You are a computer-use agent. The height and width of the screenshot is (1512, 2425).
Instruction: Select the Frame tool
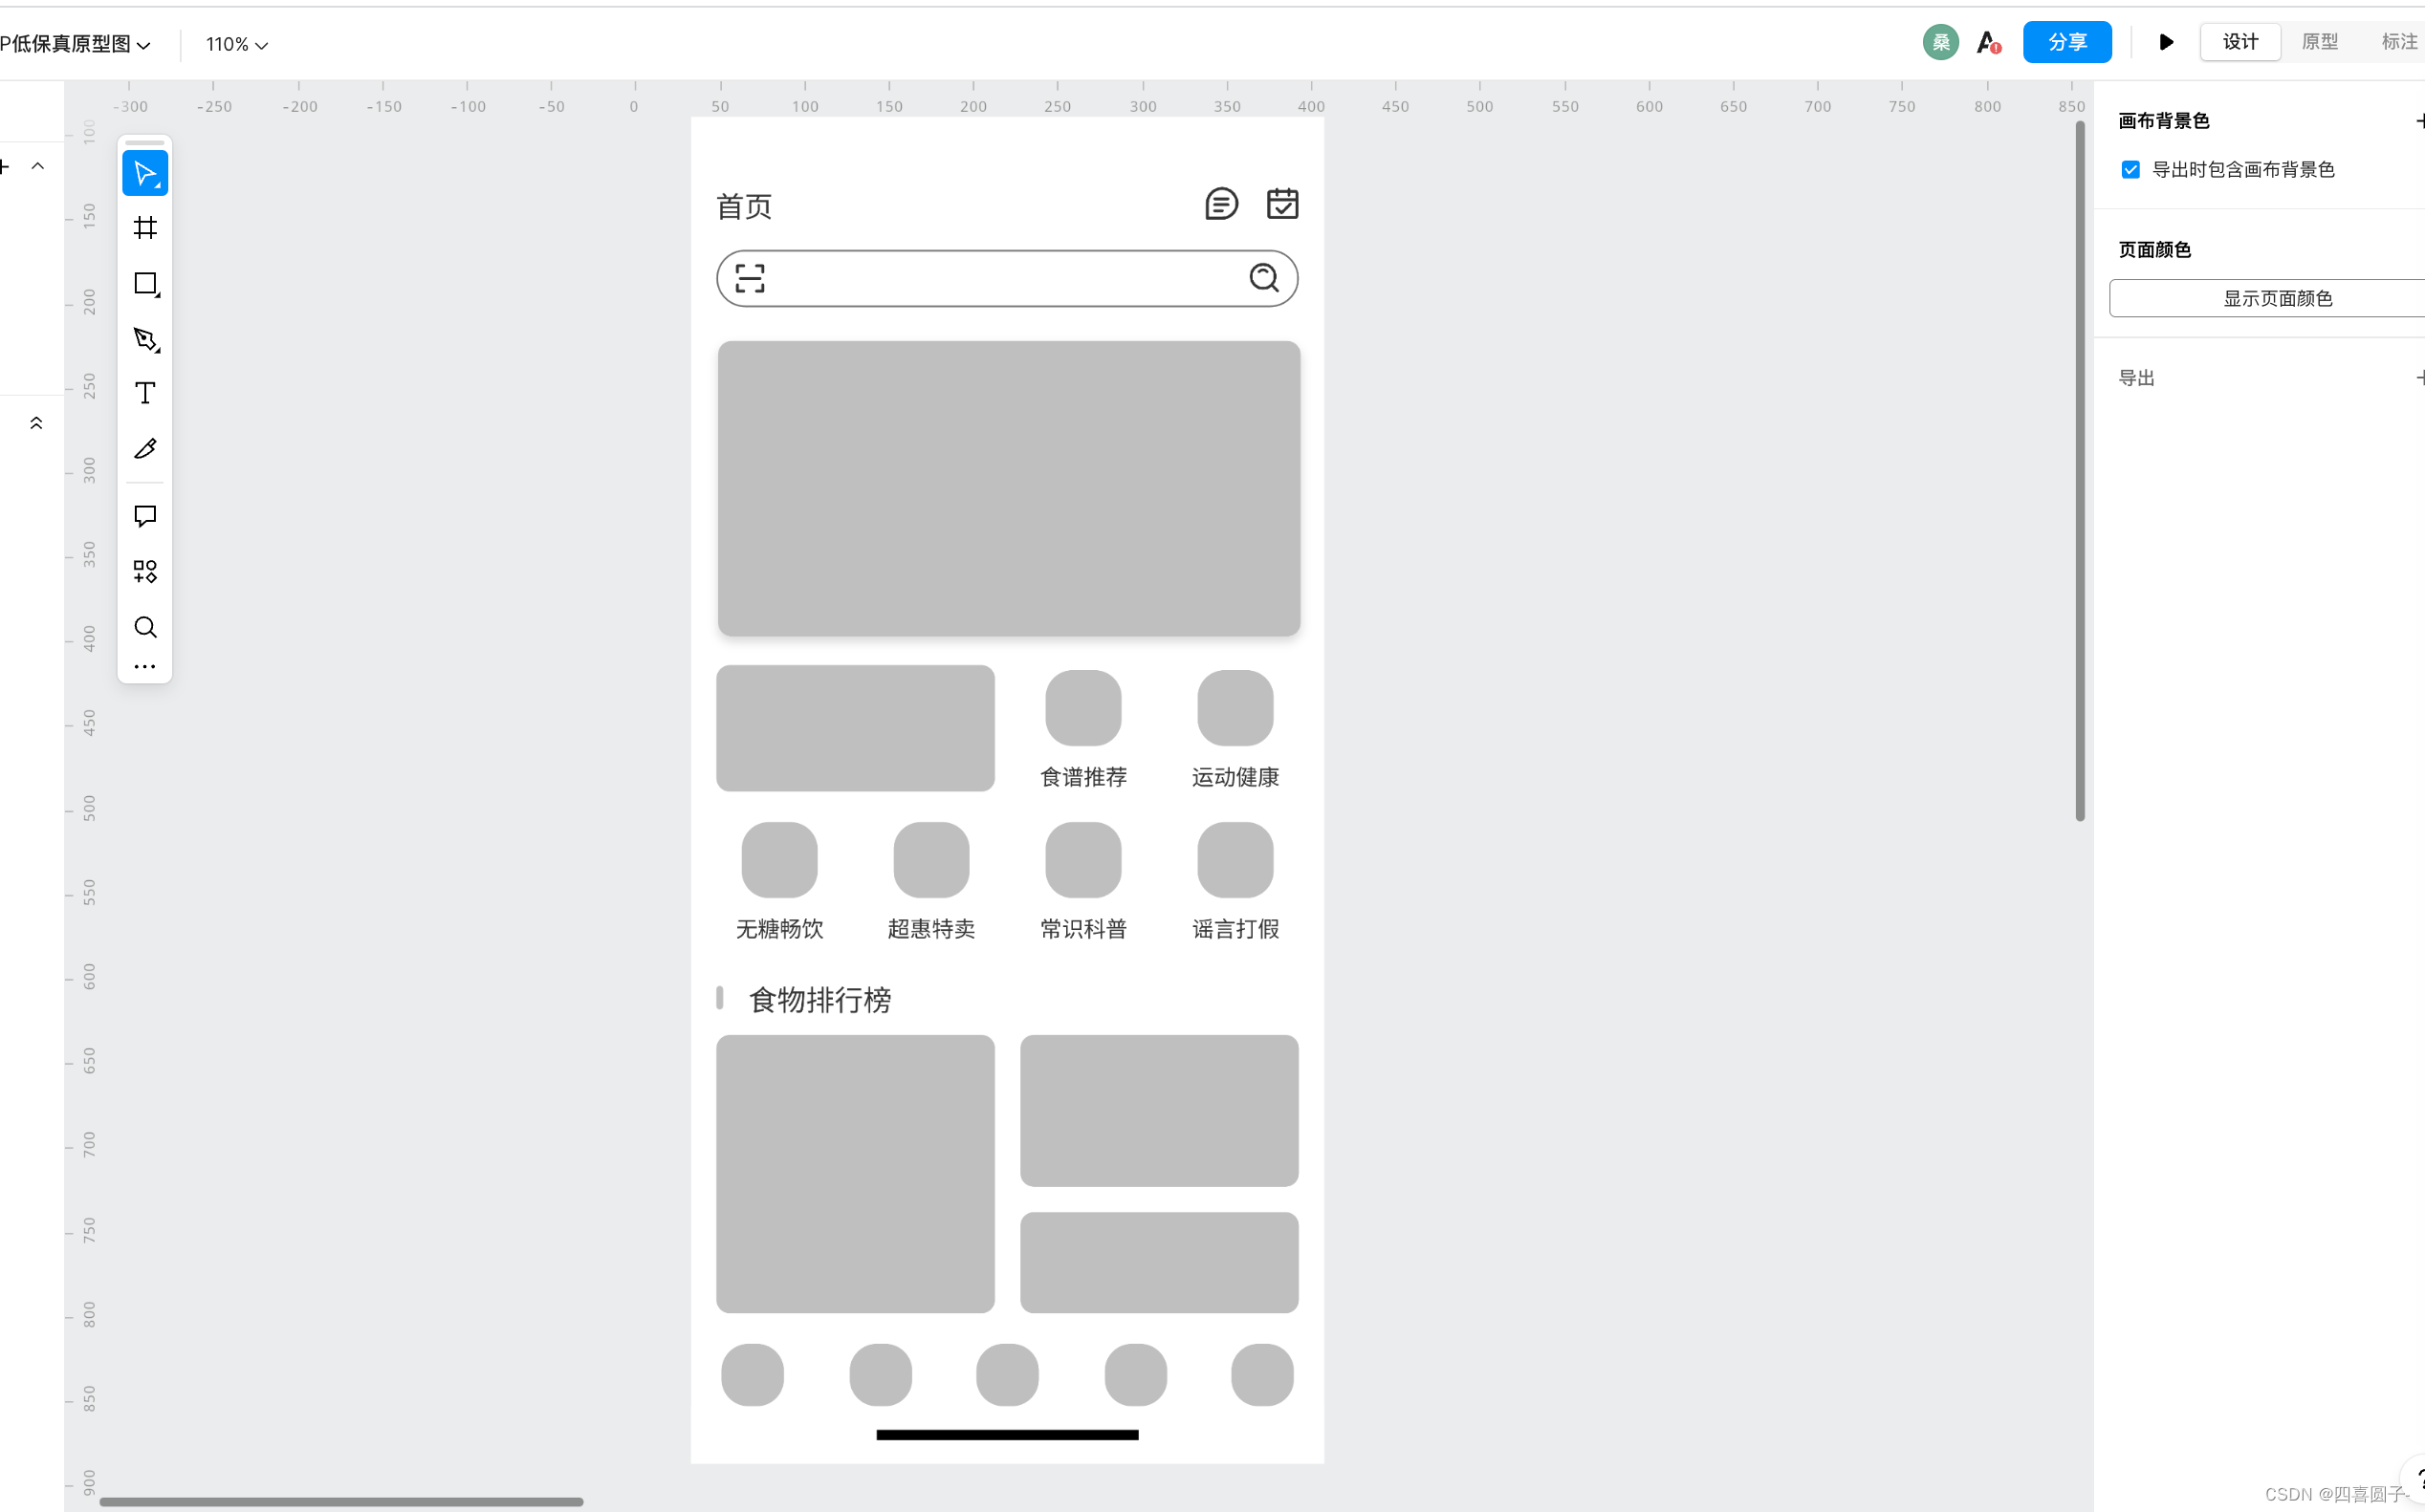pyautogui.click(x=145, y=228)
